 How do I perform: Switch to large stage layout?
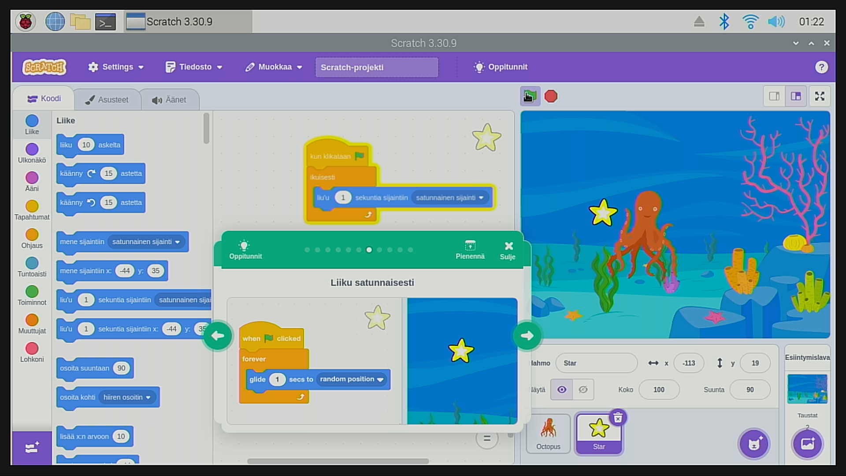click(796, 96)
